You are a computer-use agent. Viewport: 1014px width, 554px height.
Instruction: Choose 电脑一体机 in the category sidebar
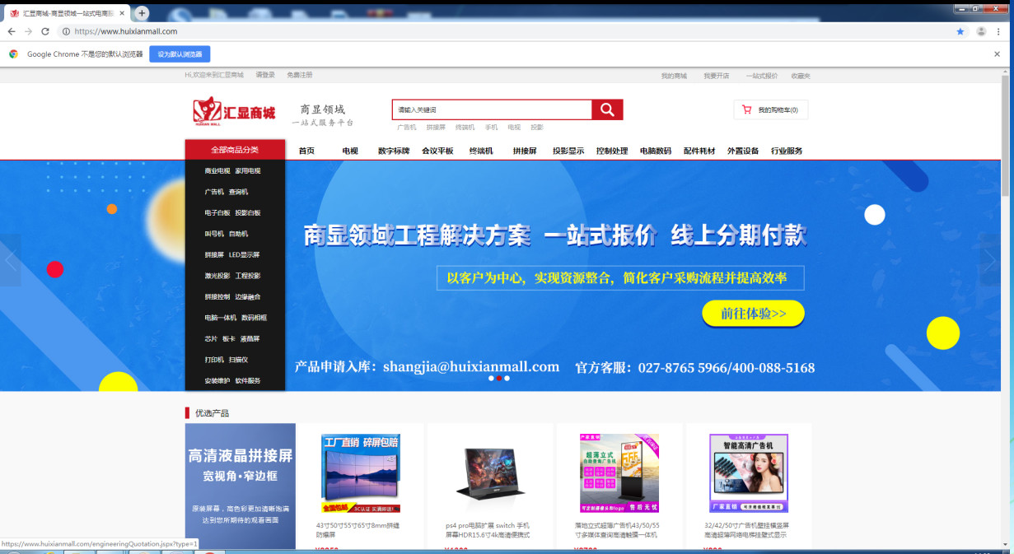(x=221, y=318)
